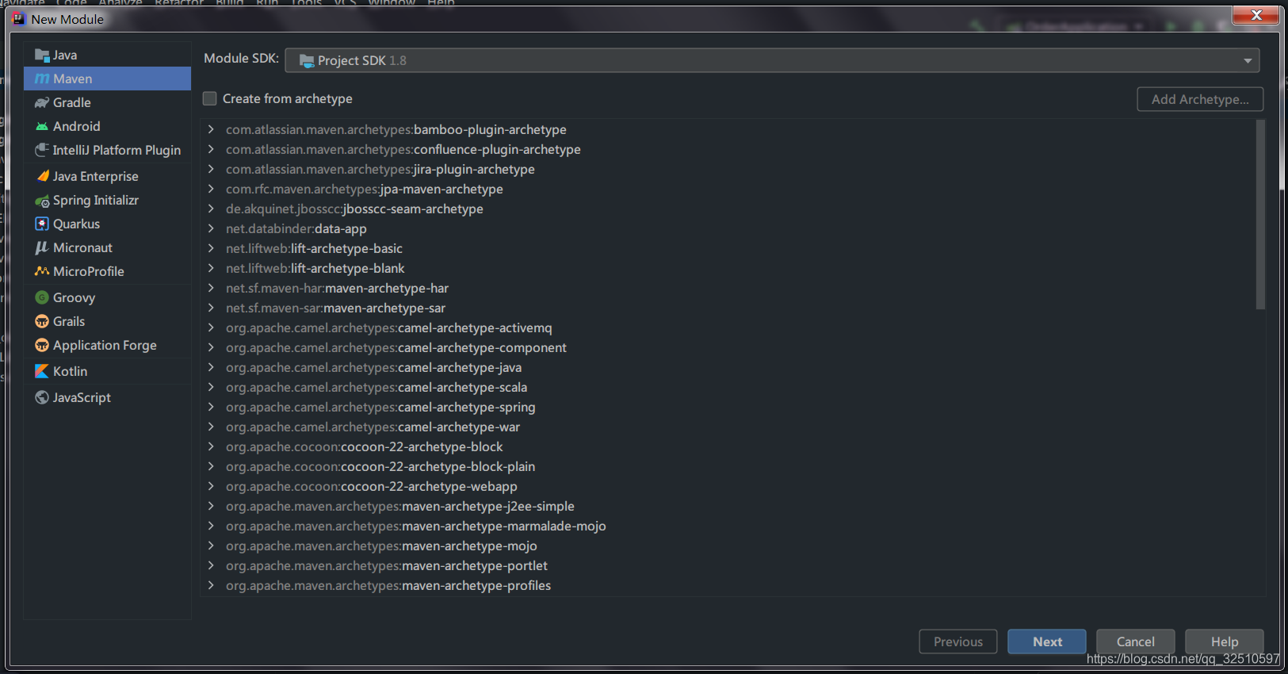1288x674 pixels.
Task: Select Maven module type label
Action: [73, 79]
